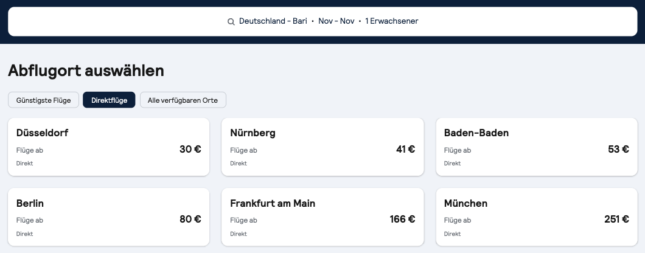Show Alle verfügbaren Orte

click(x=183, y=100)
